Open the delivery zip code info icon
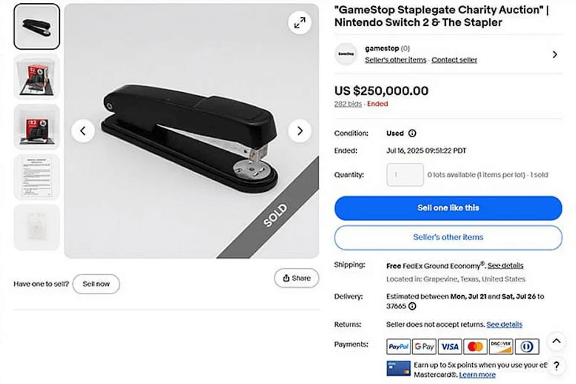 412,306
